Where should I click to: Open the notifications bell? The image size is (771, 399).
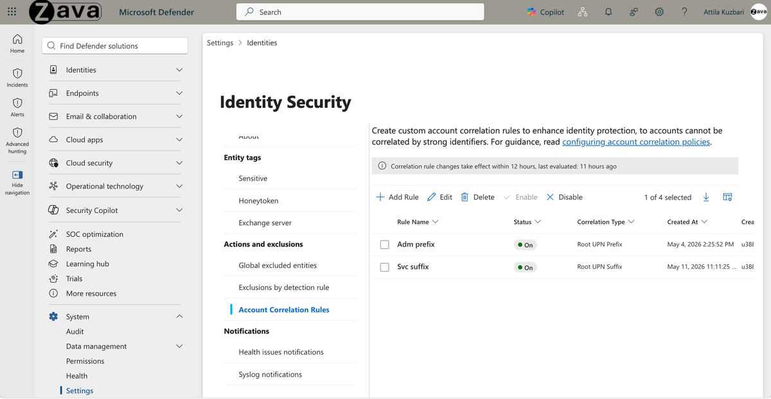point(608,12)
